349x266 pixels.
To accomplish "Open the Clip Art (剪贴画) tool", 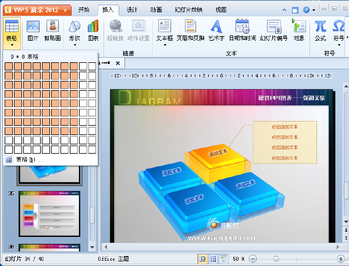I will coord(53,30).
